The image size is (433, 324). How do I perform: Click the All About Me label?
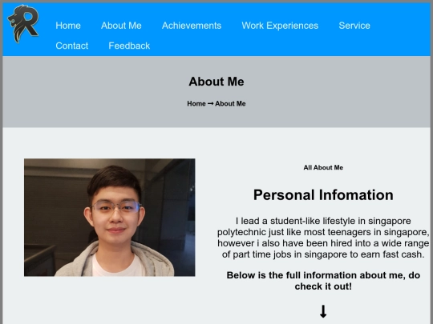323,167
